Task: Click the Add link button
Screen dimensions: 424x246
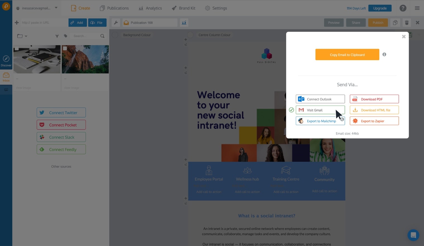Action: pyautogui.click(x=78, y=23)
